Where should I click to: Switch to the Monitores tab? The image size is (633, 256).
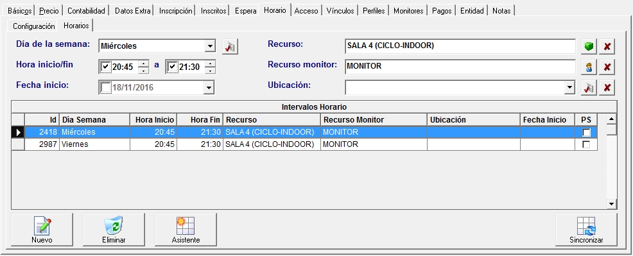(x=408, y=11)
